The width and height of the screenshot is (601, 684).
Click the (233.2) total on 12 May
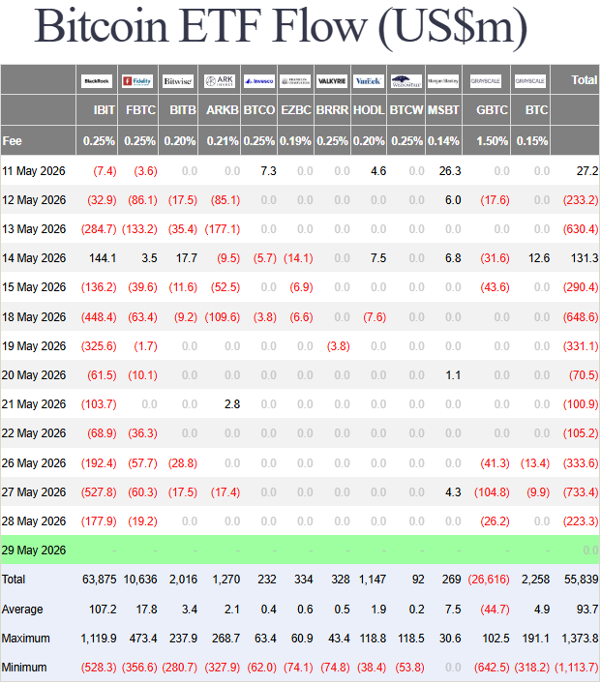pos(581,200)
